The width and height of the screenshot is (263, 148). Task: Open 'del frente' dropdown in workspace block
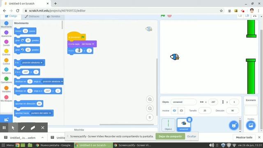(x=88, y=44)
